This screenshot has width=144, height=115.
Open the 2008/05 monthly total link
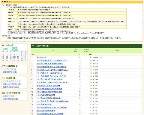pos(14,49)
